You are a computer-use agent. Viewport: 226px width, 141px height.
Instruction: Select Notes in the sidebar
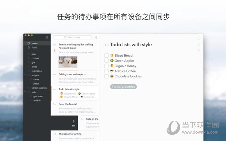(x=37, y=43)
